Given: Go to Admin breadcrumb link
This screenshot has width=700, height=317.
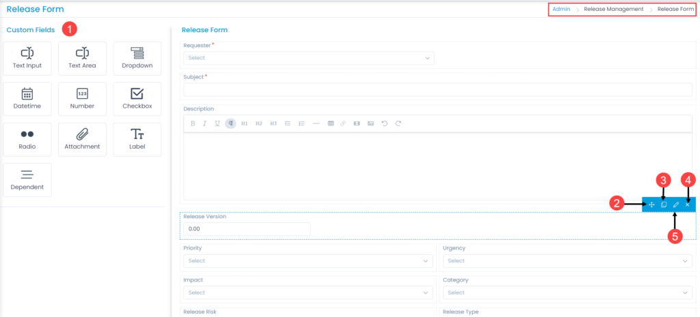Looking at the screenshot, I should pos(561,9).
